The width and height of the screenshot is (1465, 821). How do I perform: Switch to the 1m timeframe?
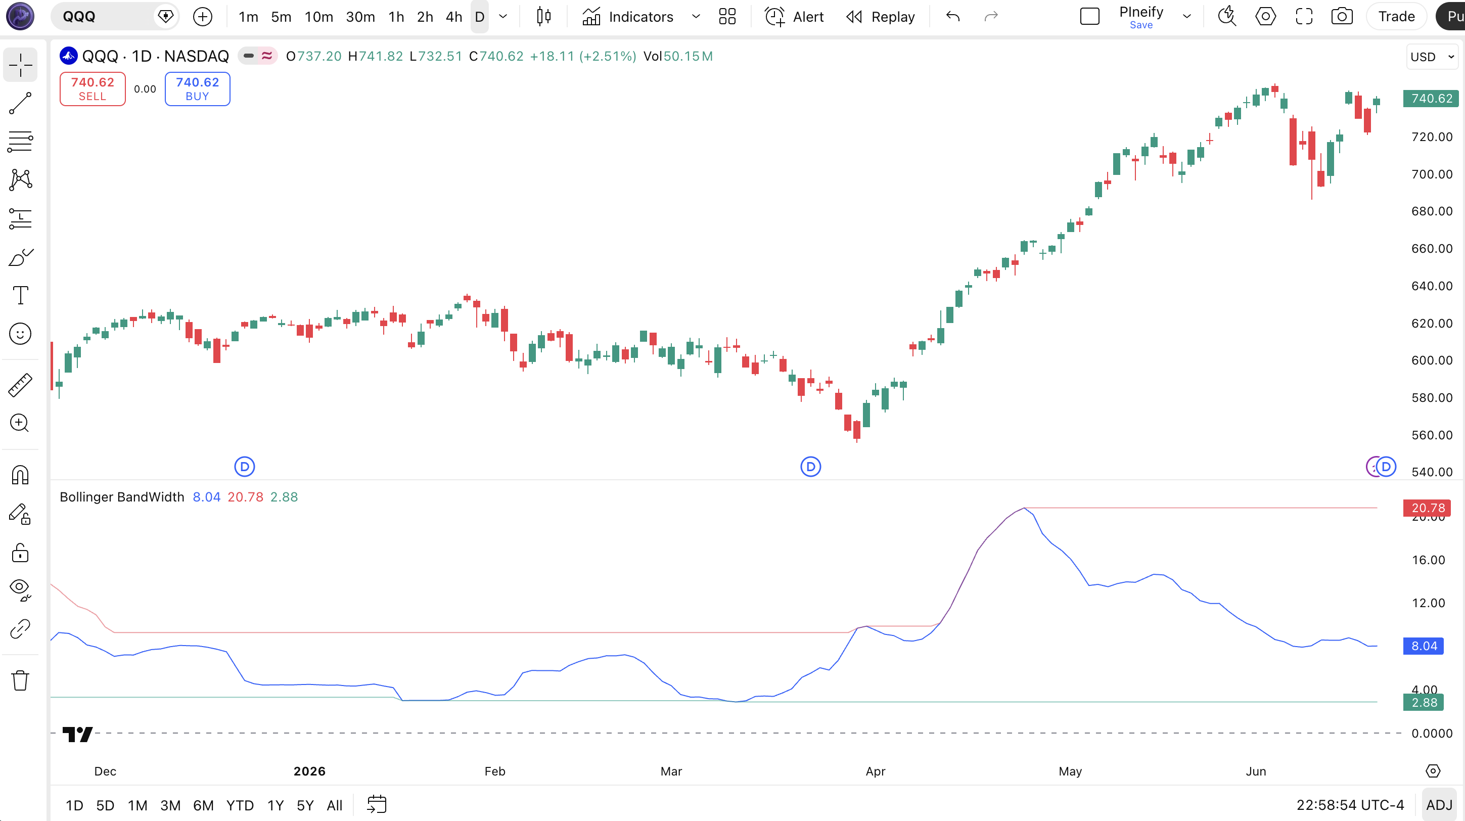tap(248, 17)
